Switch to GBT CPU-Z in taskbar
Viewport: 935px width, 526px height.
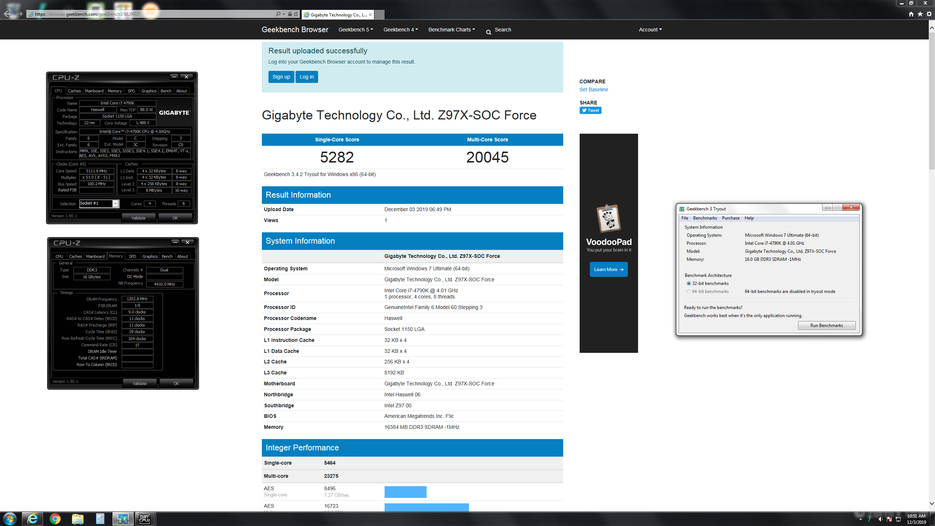[145, 519]
